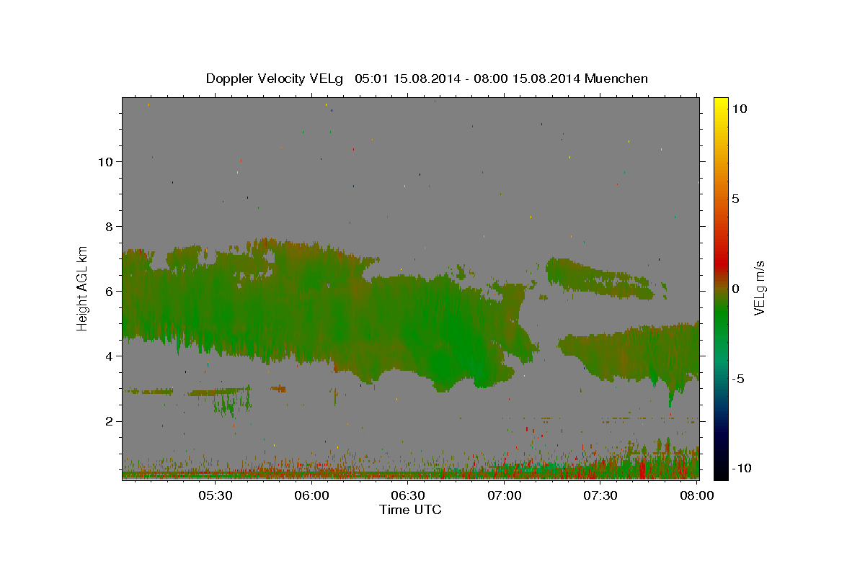
Task: Click the colorbar tick label 0
Action: click(736, 289)
